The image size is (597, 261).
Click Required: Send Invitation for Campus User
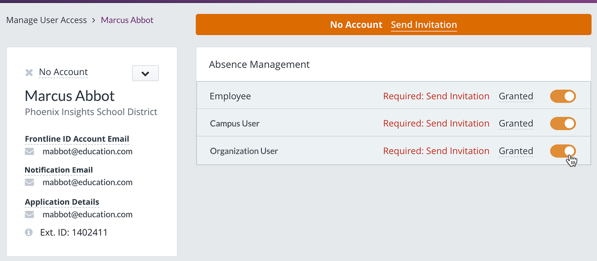436,124
